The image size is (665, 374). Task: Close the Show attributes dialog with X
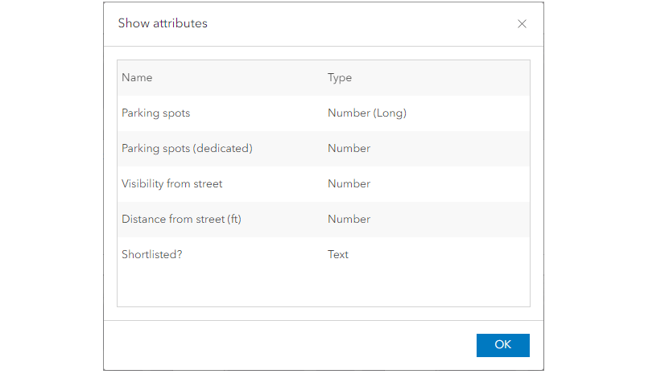pos(522,24)
